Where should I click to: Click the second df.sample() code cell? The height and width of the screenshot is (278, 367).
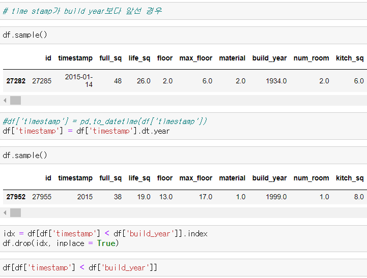(x=183, y=156)
